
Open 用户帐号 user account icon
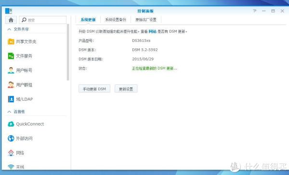pyautogui.click(x=11, y=70)
